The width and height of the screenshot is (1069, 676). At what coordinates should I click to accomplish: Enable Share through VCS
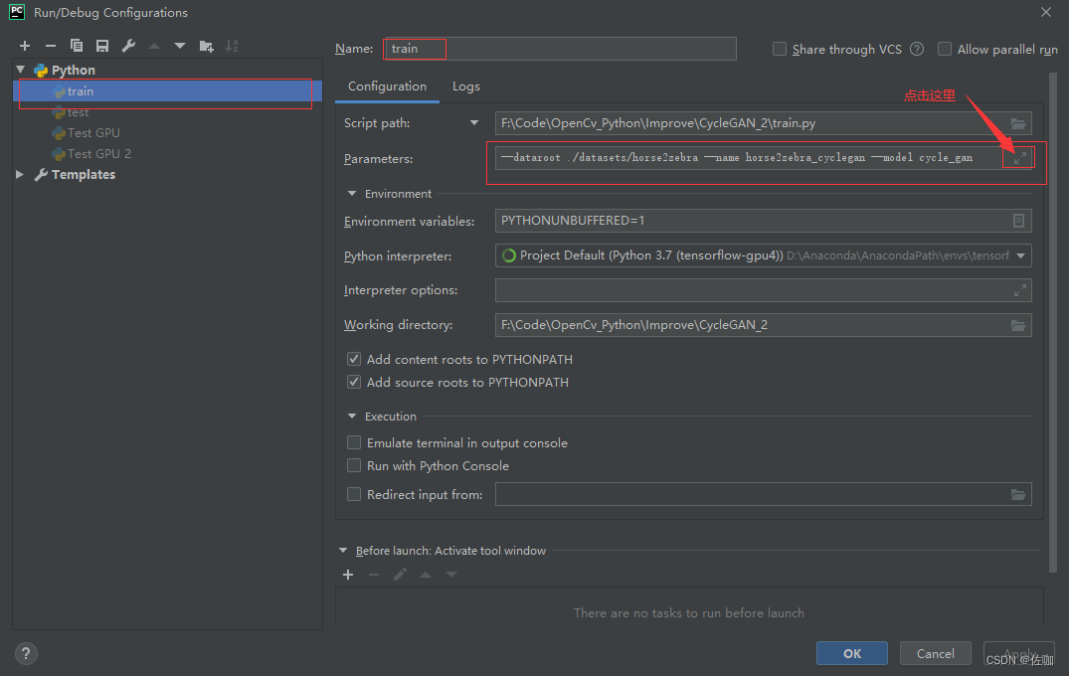coord(780,49)
